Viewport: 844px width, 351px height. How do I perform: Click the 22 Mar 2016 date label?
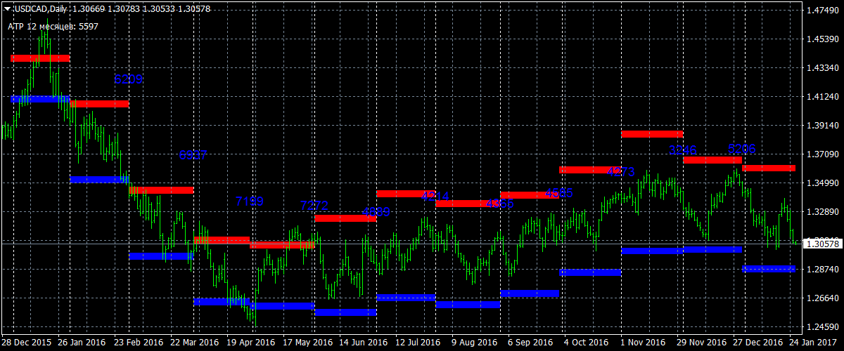point(196,343)
